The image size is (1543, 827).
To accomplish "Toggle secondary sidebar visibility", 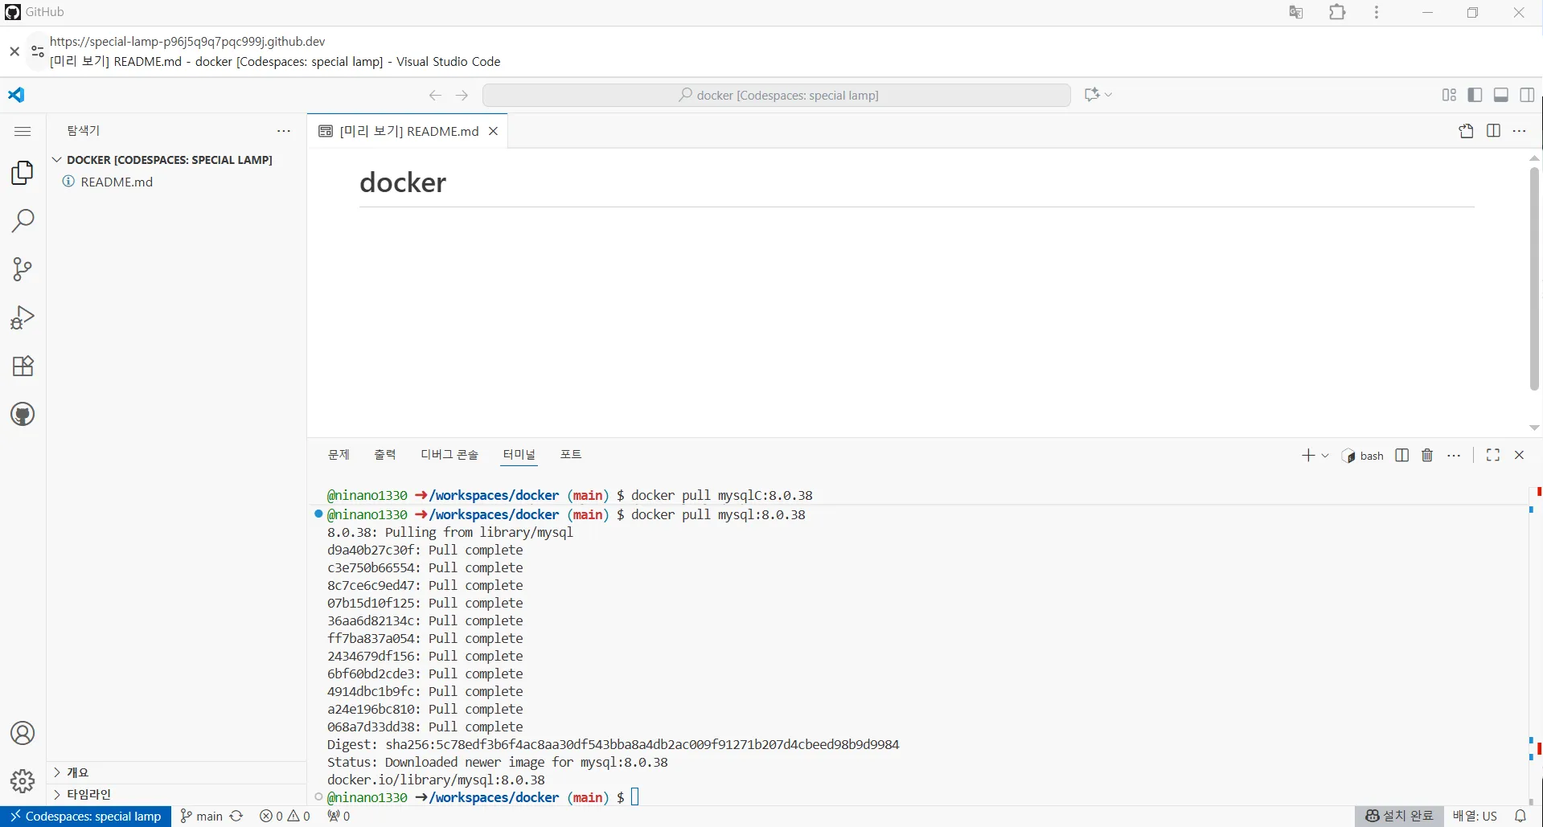I will pos(1527,95).
